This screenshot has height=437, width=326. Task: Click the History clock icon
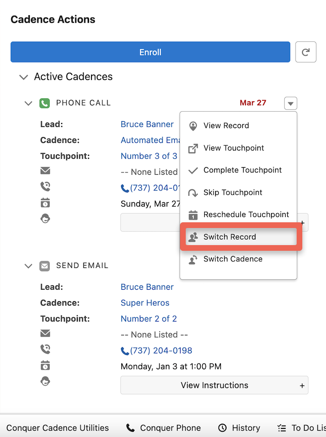click(222, 428)
